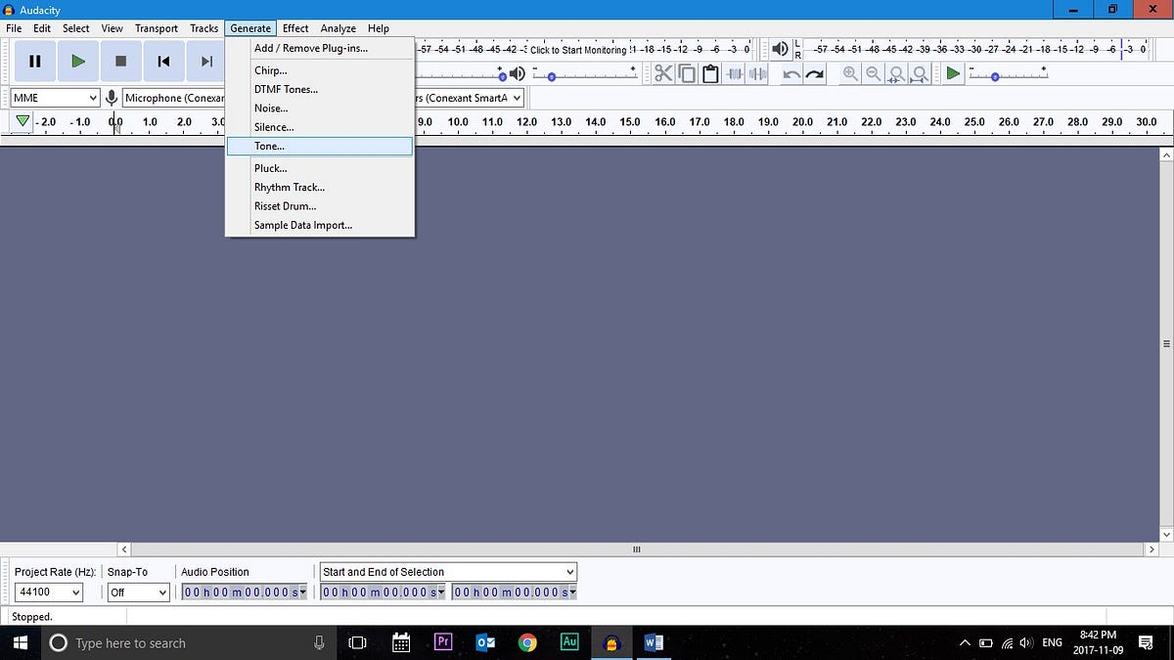Click the Cut scissors icon
The height and width of the screenshot is (660, 1174).
click(x=663, y=73)
